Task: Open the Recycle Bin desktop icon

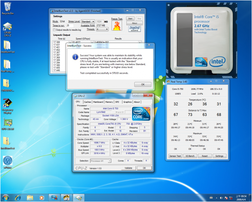Action: click(7, 8)
